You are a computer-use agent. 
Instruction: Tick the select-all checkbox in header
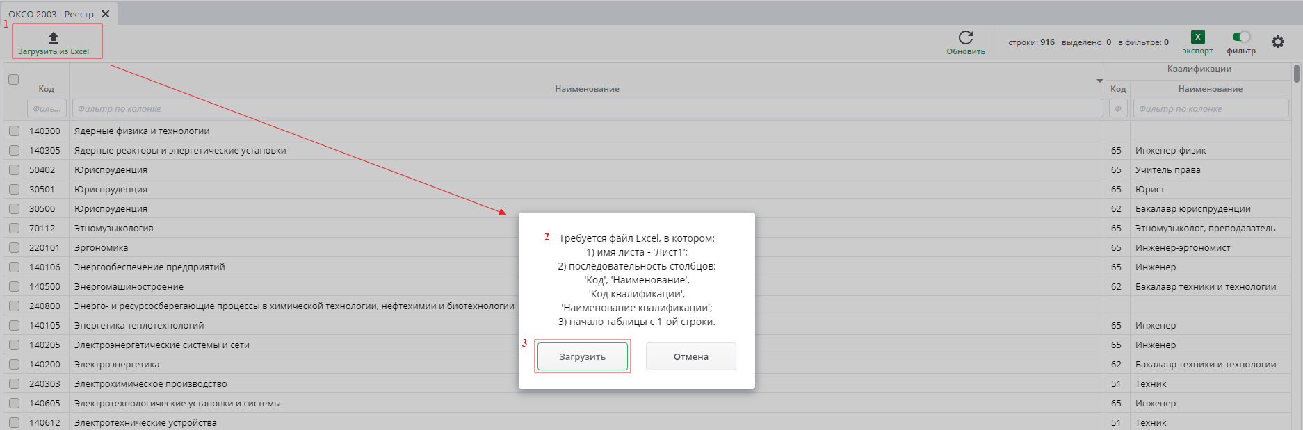pos(13,79)
